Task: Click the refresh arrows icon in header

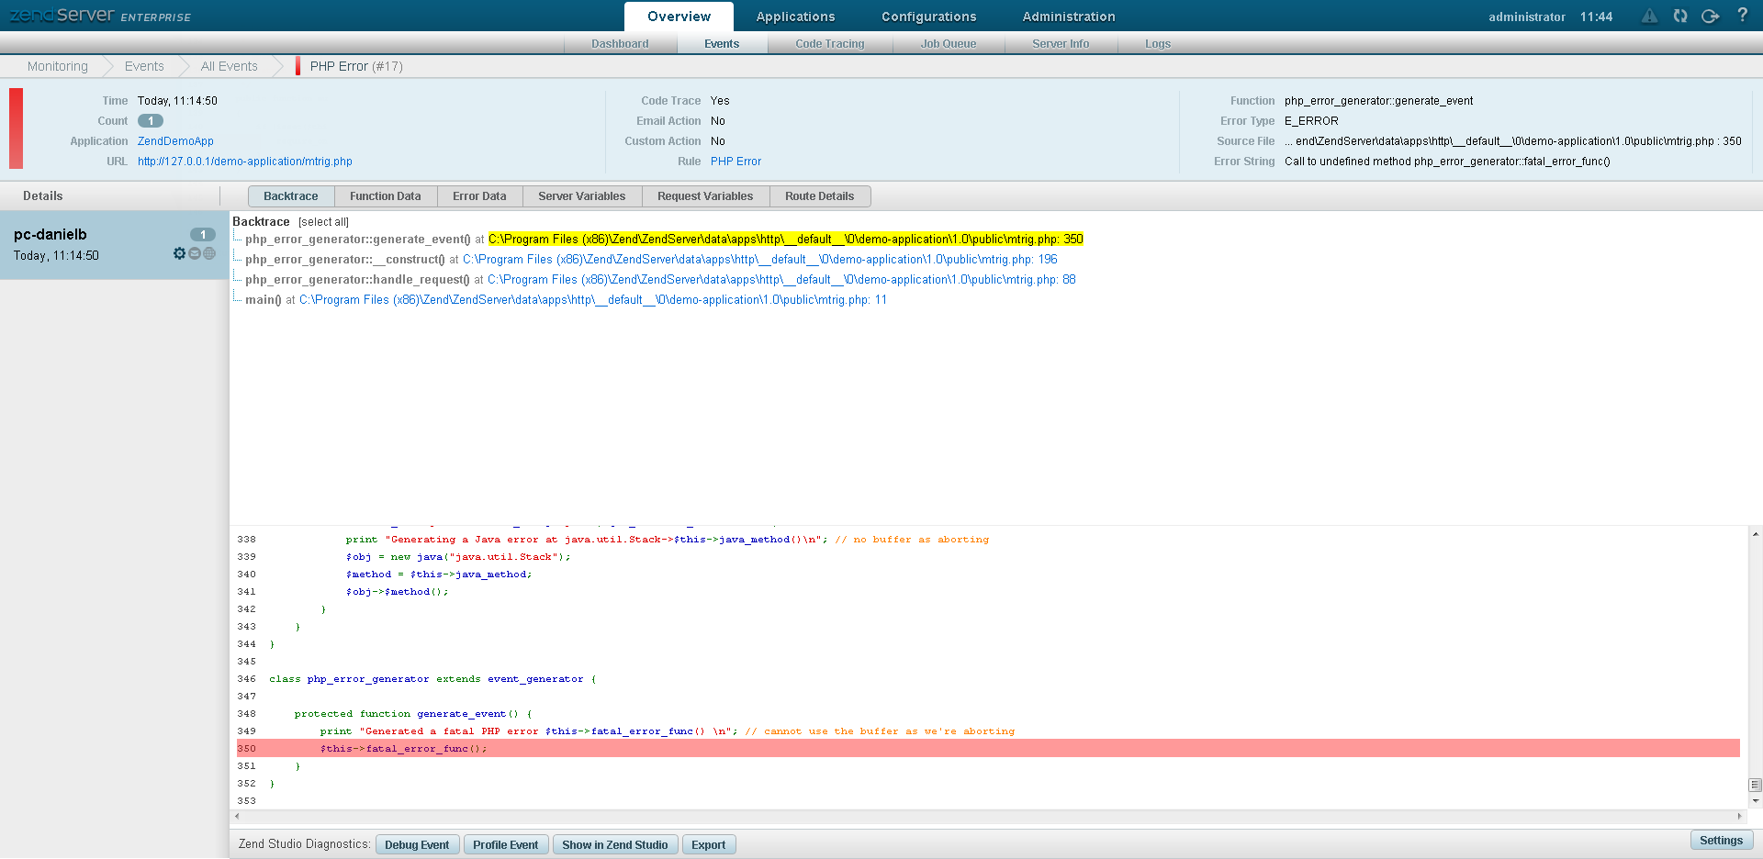Action: coord(1679,17)
